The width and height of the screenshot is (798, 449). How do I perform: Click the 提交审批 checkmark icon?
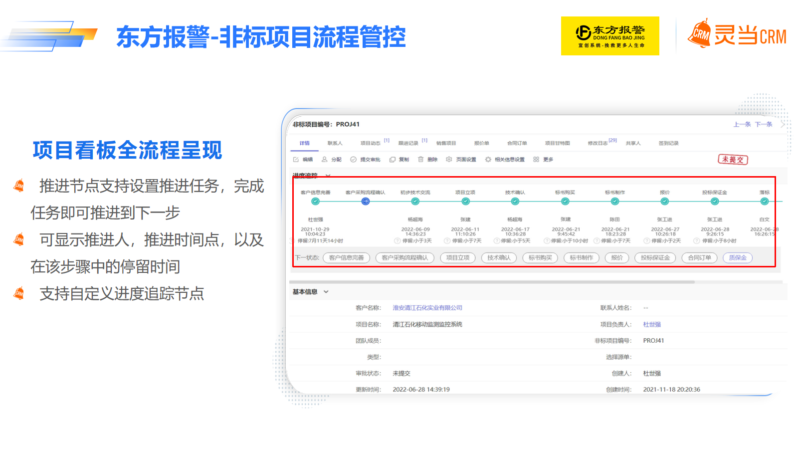click(x=353, y=160)
